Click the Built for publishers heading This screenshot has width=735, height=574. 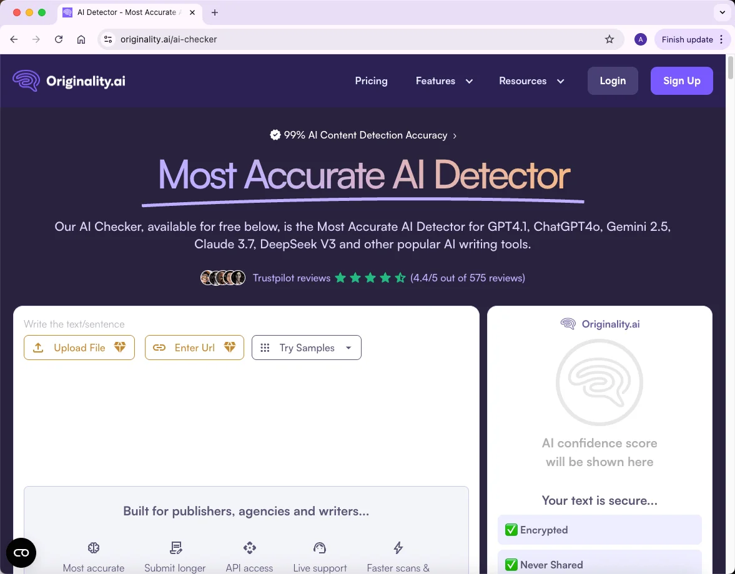(x=246, y=511)
